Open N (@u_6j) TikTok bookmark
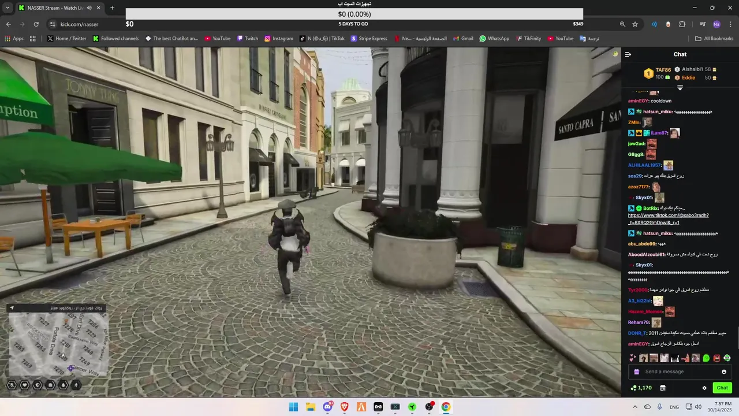739x416 pixels. [322, 39]
